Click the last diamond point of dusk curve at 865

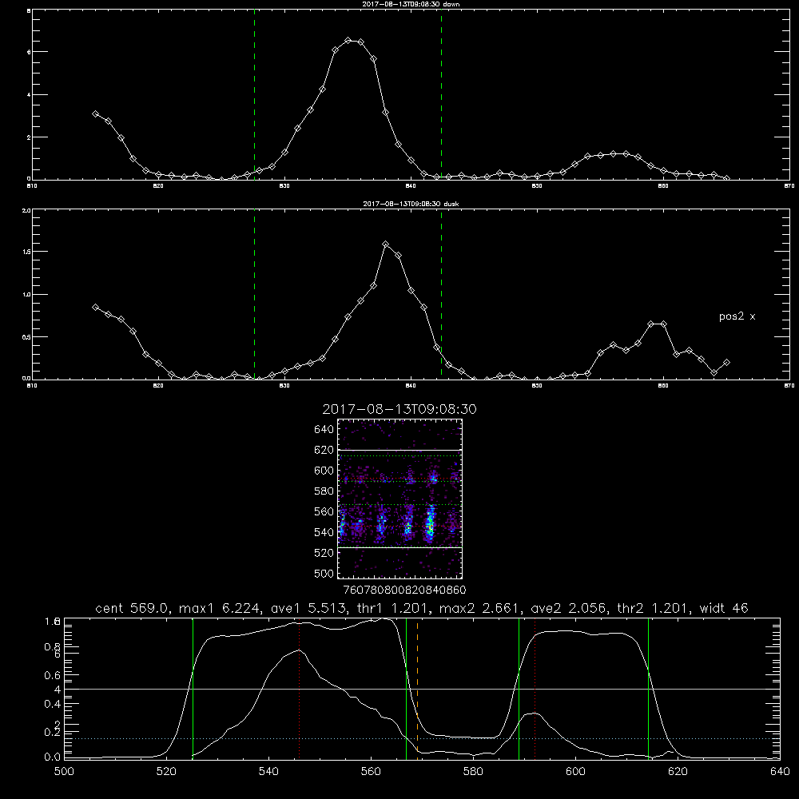tap(726, 362)
